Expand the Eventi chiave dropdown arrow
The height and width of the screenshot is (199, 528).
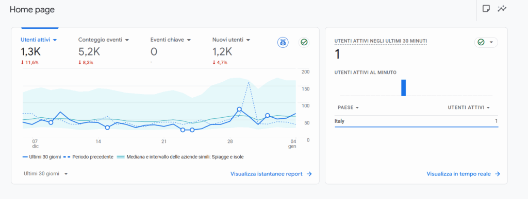coord(189,40)
